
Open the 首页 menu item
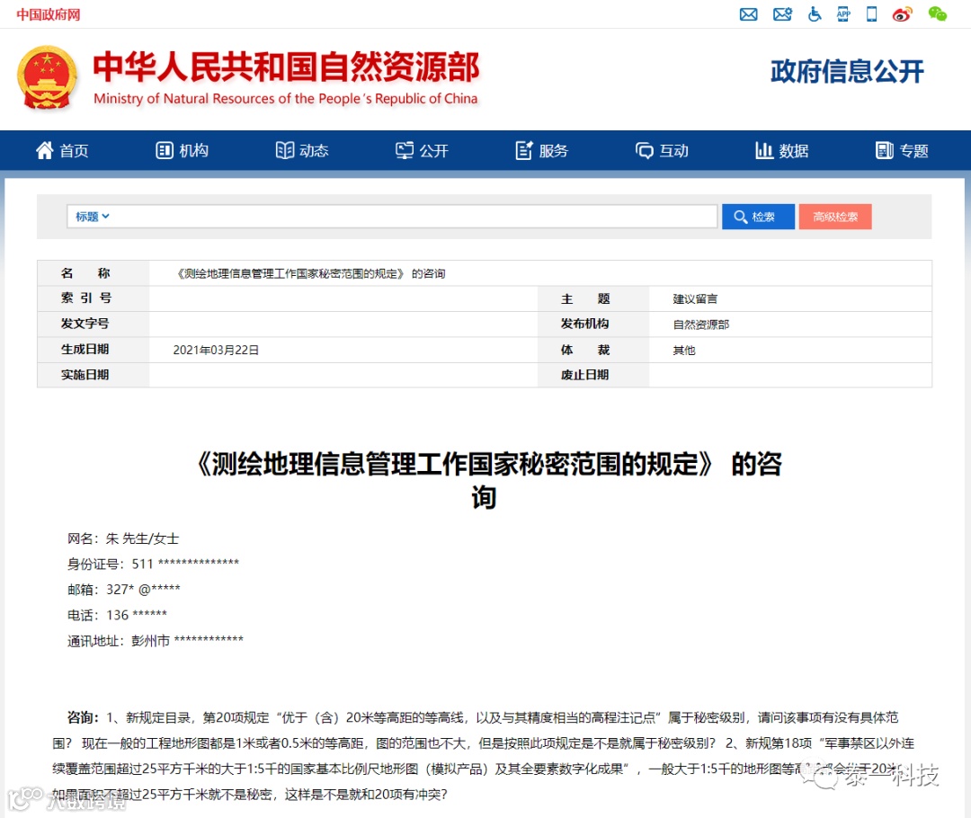[x=74, y=150]
